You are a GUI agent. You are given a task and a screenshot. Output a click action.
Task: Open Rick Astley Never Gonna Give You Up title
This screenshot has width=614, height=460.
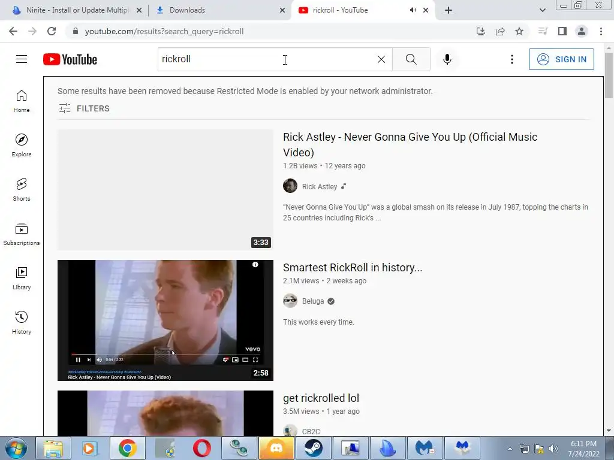coord(410,144)
